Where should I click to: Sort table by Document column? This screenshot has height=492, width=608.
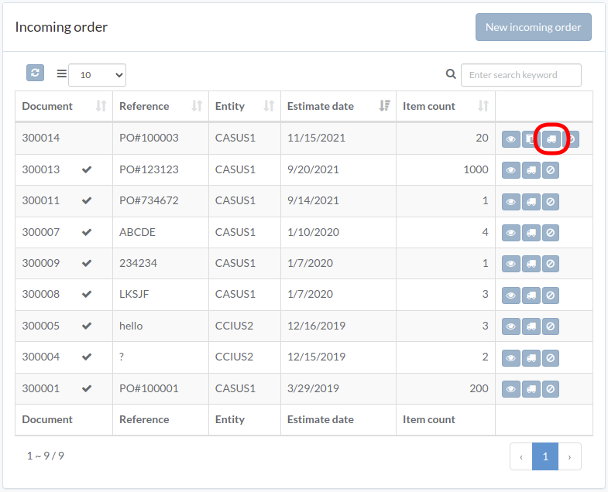64,106
